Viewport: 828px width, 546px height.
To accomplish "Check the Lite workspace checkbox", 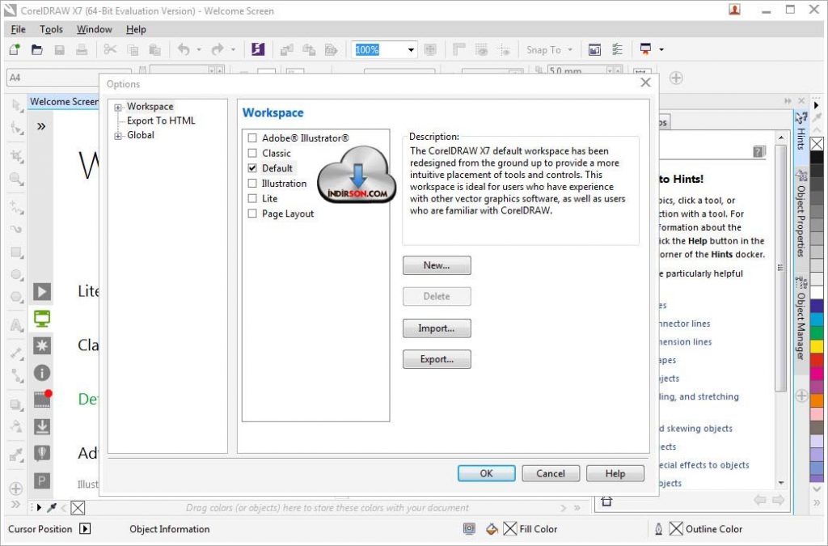I will 252,198.
